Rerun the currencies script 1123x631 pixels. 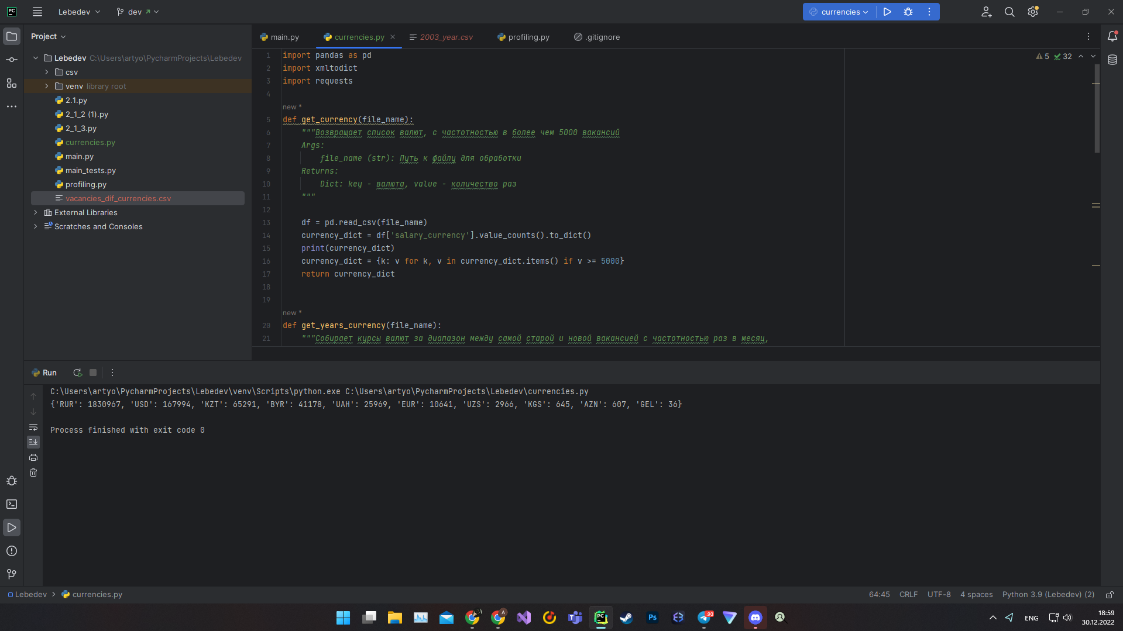tap(77, 373)
